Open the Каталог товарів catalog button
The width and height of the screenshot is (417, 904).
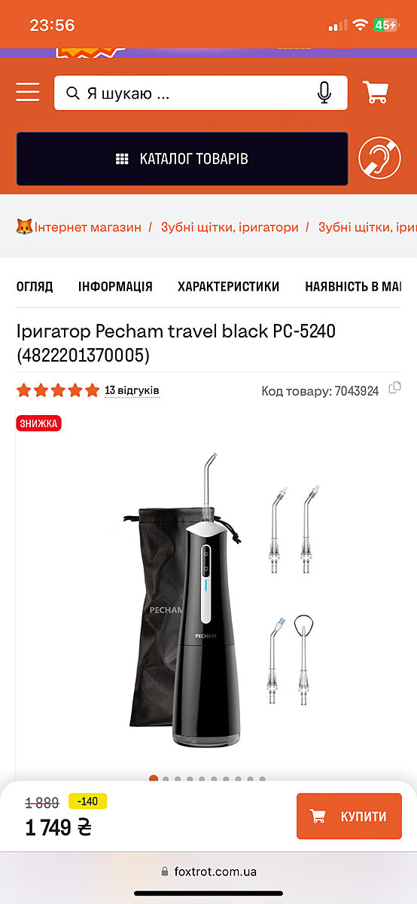182,159
